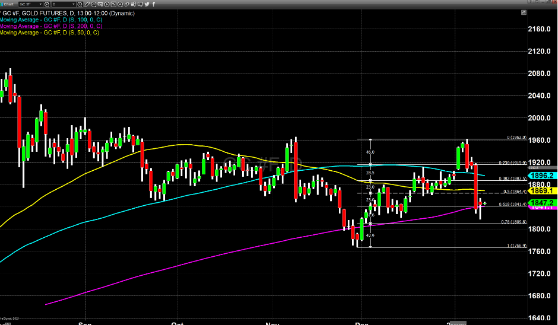Open the chat bubble icon in toolbar

pos(140,4)
